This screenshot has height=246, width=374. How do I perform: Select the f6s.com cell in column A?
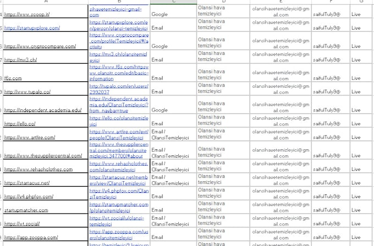(45, 72)
